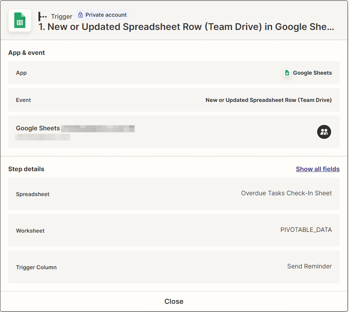Click the Spreadsheet field label
Screen dimensions: 349x312
pyautogui.click(x=33, y=194)
